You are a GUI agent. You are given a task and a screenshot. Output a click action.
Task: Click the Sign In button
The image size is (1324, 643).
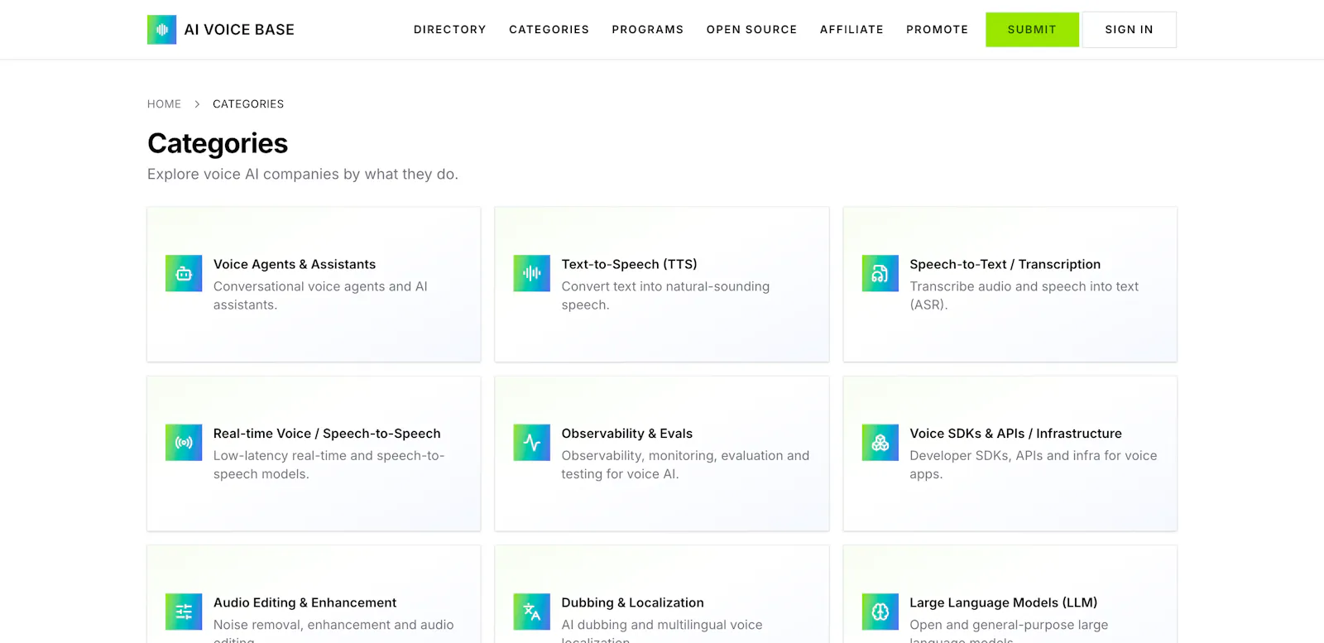(1129, 30)
